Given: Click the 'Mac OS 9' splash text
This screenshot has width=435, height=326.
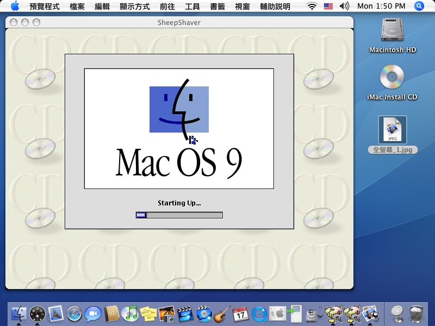Looking at the screenshot, I should coord(179,162).
